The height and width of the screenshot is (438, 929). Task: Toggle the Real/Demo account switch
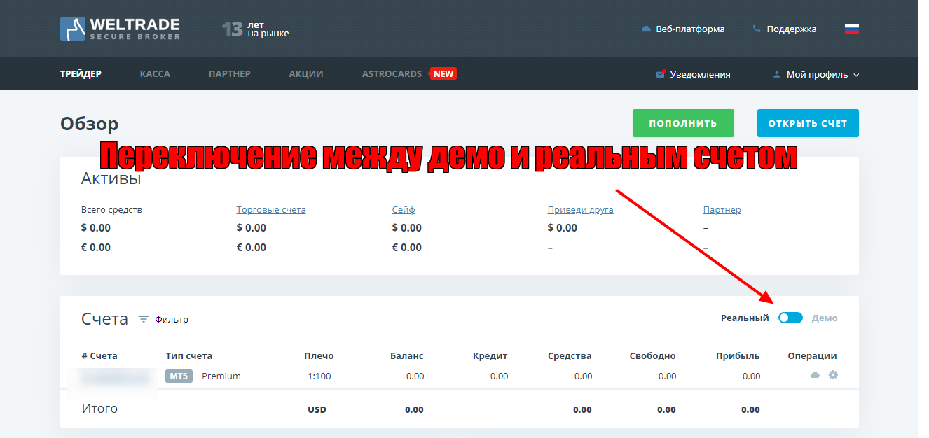[790, 318]
